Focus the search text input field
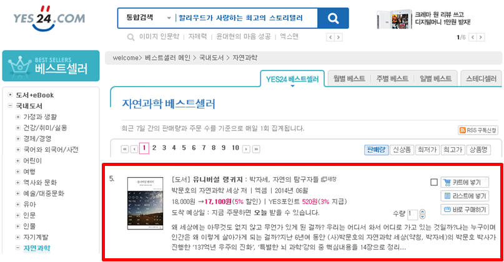Screen dimensions: 504x262 coord(246,18)
